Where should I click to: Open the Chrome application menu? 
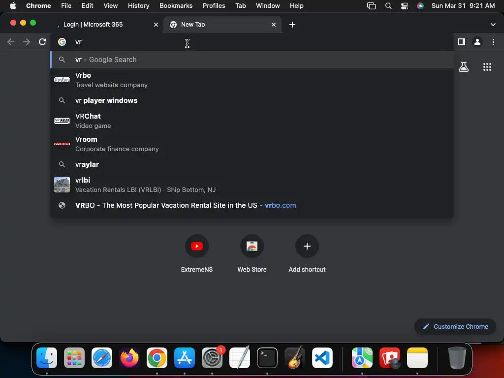coord(38,5)
